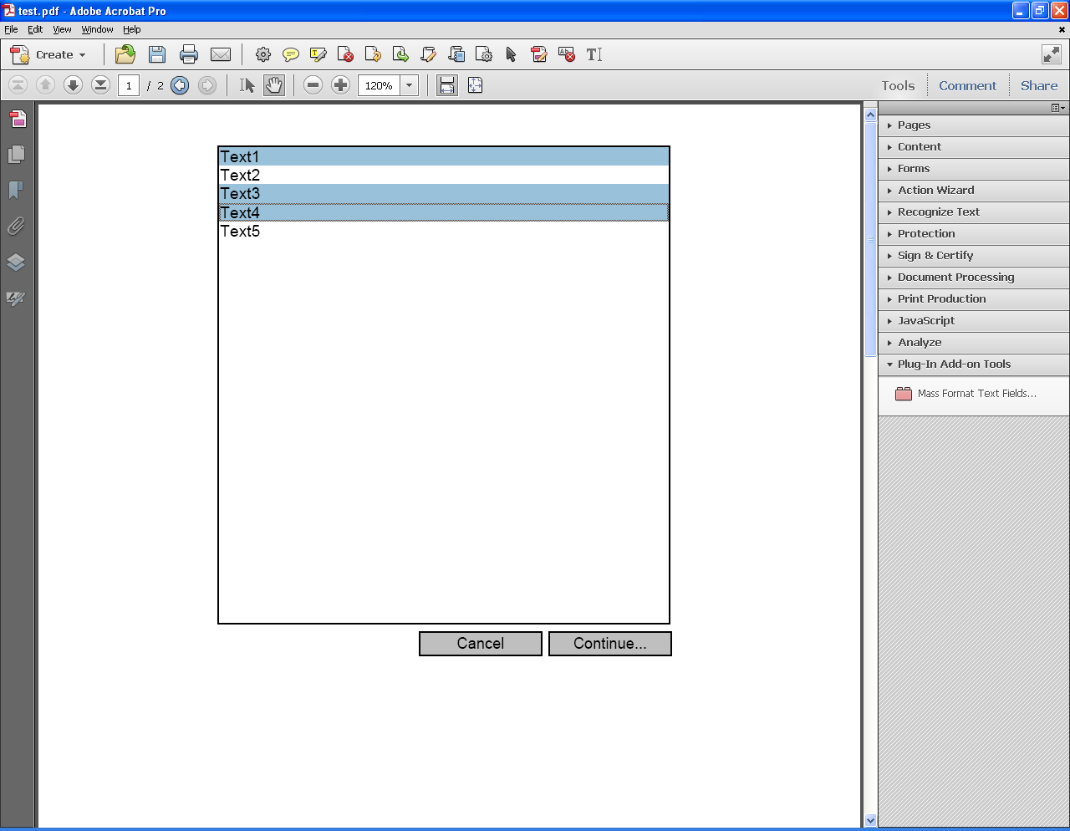This screenshot has width=1070, height=831.
Task: Click the Continue... button
Action: click(609, 644)
